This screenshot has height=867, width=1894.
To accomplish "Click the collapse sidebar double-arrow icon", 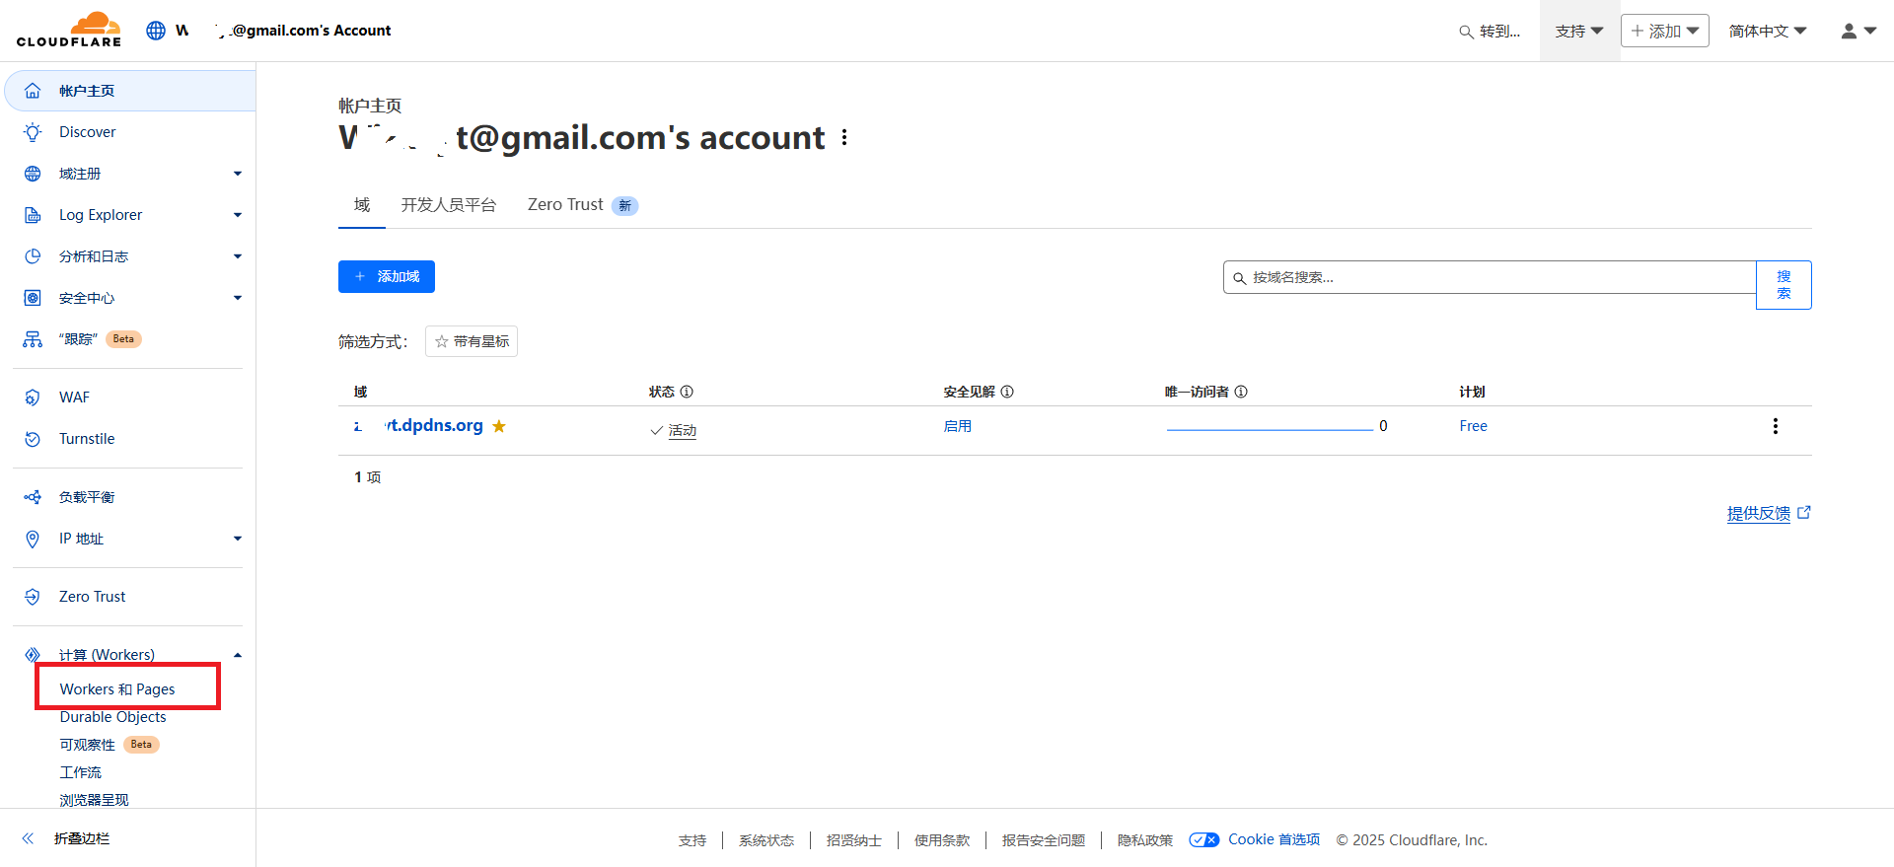I will click(29, 838).
